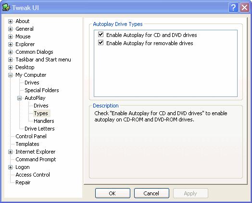Select Drives under AutoPlay

coord(41,106)
